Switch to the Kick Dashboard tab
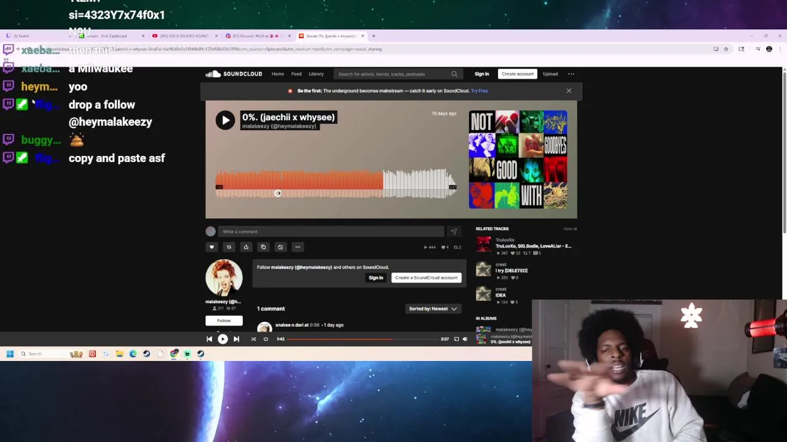This screenshot has width=787, height=442. 111,36
